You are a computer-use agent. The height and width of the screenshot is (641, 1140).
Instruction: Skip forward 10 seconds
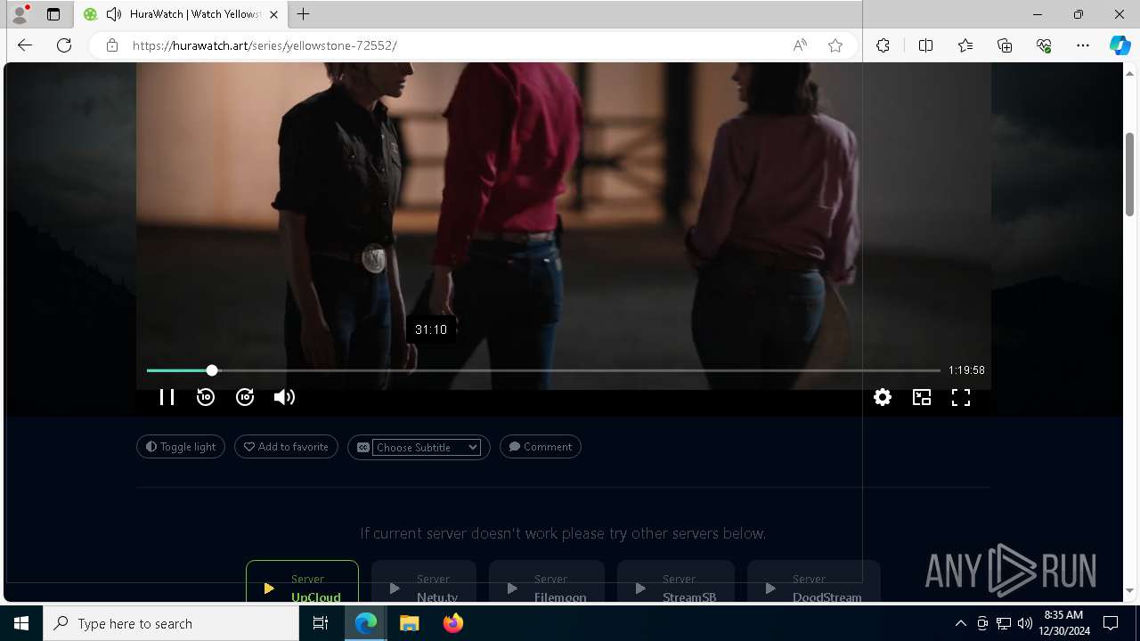click(x=245, y=397)
